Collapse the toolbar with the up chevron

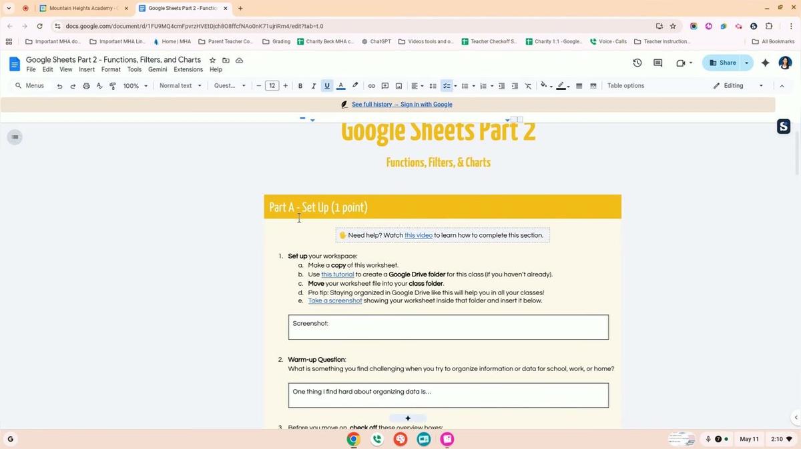click(782, 86)
